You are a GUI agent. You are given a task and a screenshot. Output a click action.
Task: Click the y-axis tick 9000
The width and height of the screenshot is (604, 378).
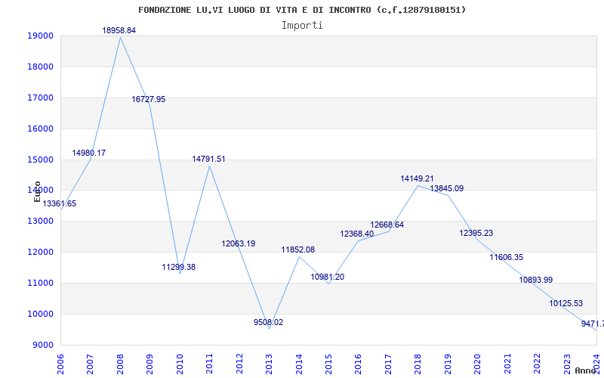tap(42, 345)
